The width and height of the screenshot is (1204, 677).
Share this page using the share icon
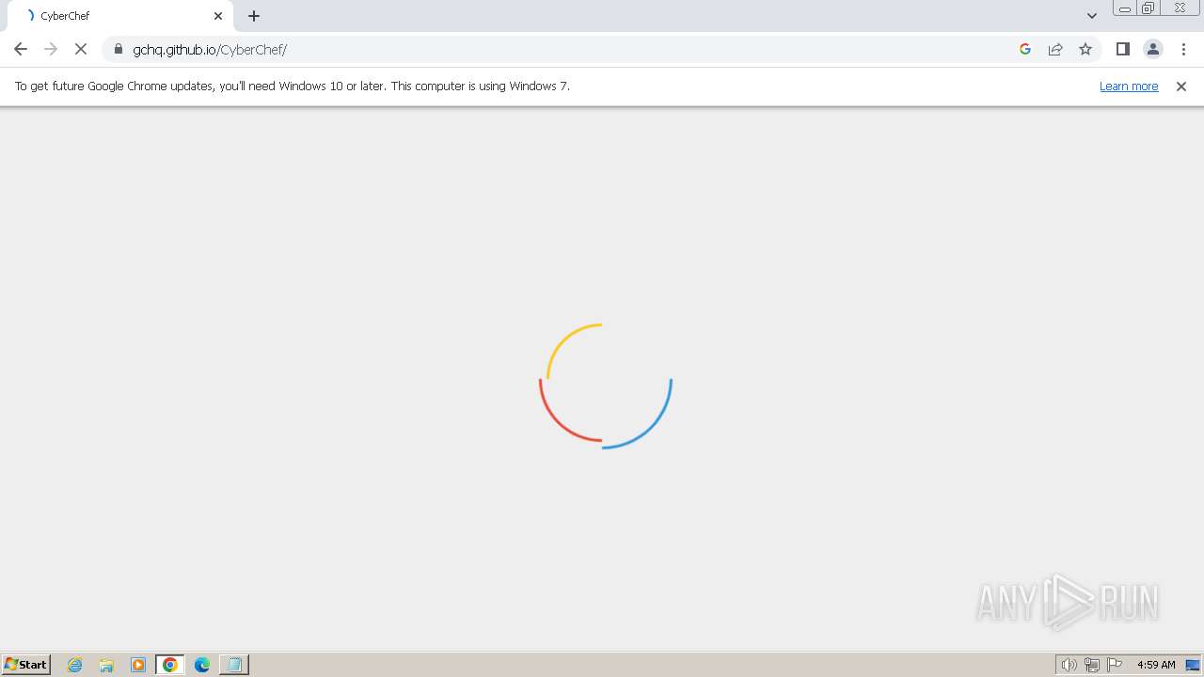tap(1055, 49)
